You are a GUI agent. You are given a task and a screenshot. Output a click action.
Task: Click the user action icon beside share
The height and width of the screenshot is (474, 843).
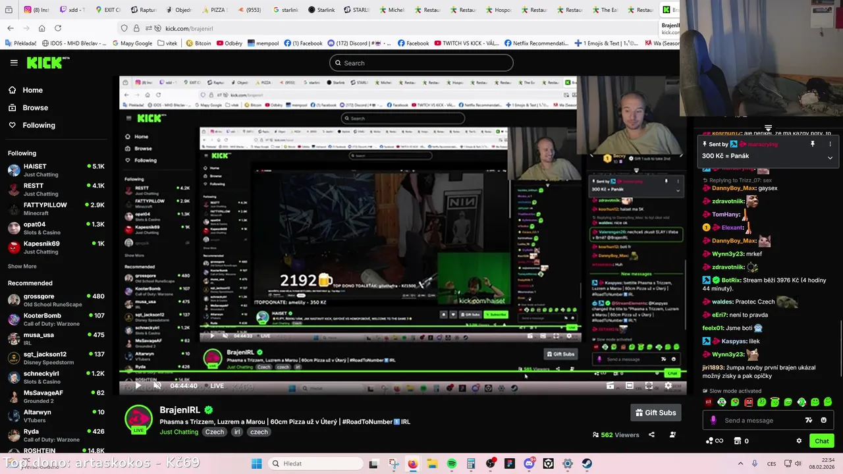coord(672,434)
